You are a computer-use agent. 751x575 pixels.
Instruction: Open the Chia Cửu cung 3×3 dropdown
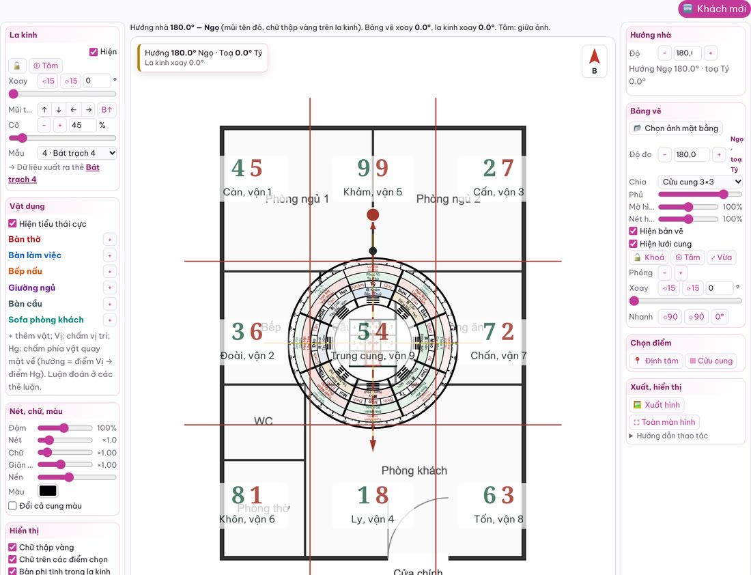pyautogui.click(x=700, y=182)
